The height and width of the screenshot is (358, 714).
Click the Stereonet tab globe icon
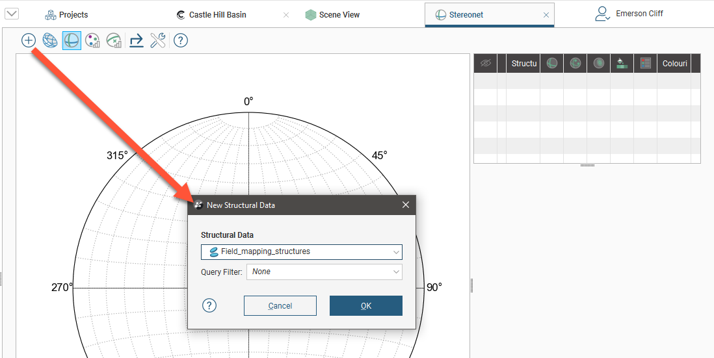coord(440,15)
